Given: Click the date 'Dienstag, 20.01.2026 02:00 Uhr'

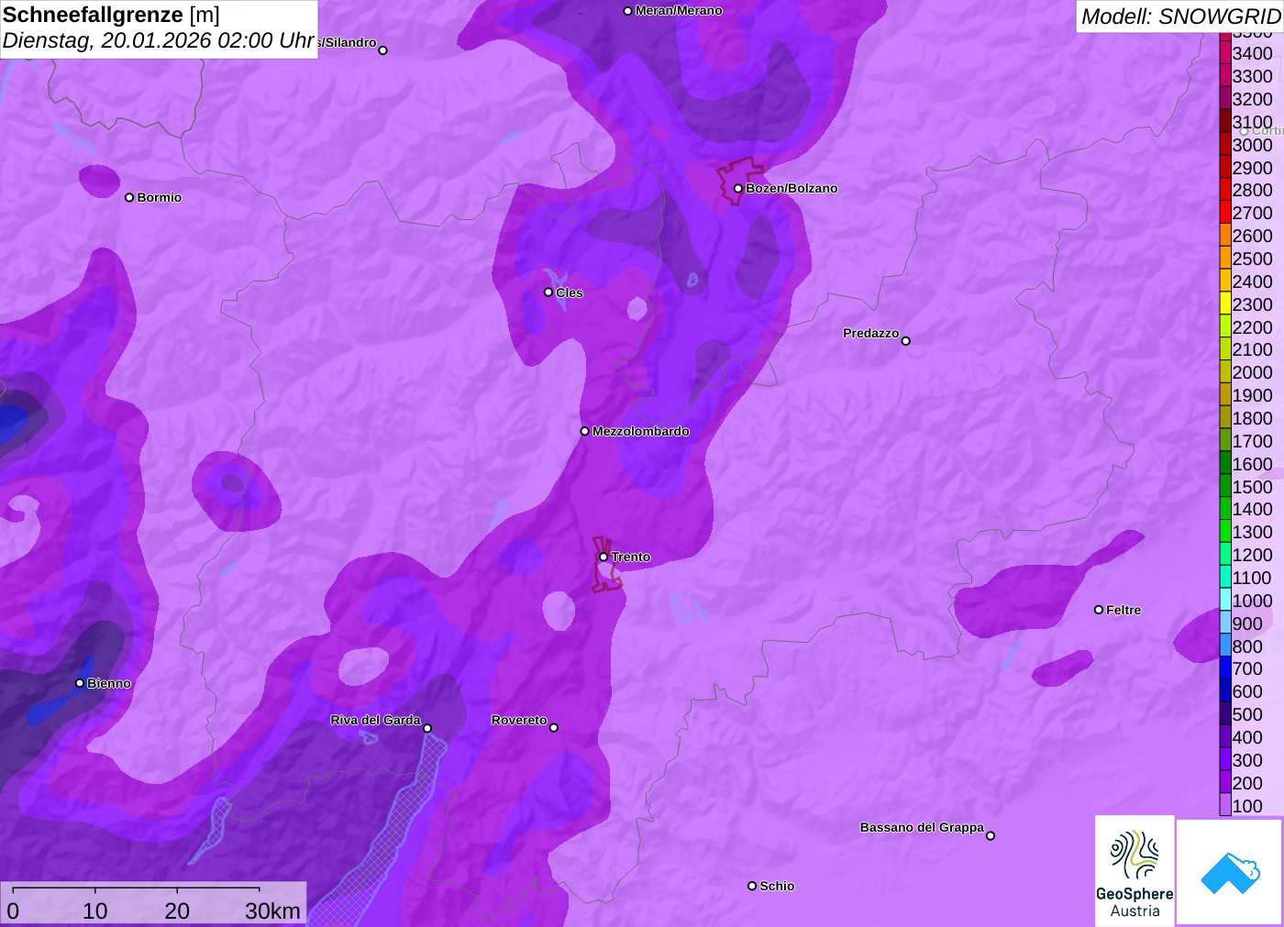Looking at the screenshot, I should point(159,41).
